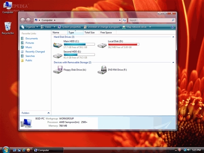The width and height of the screenshot is (204, 153).
Task: Open Documents in Favorite Links
Action: point(31,38)
